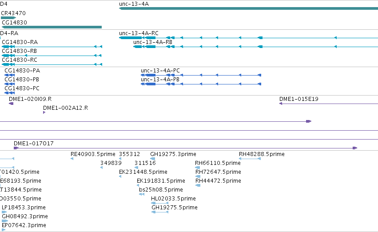This screenshot has width=378, height=232.
Task: Select EST LP18453.3prime
Action: [x=4, y=212]
